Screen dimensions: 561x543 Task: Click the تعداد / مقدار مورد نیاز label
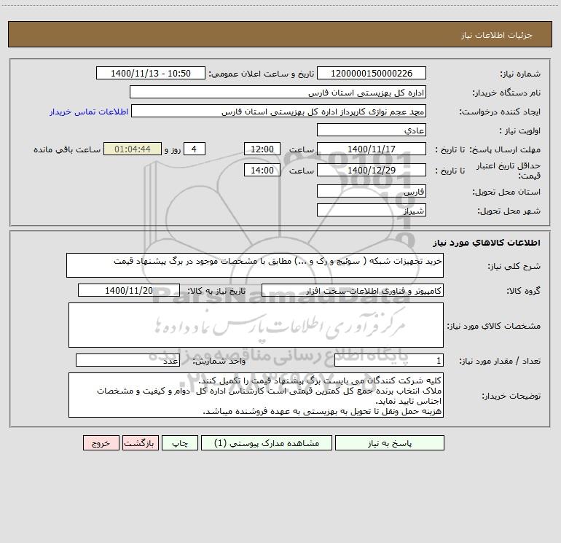pos(500,362)
